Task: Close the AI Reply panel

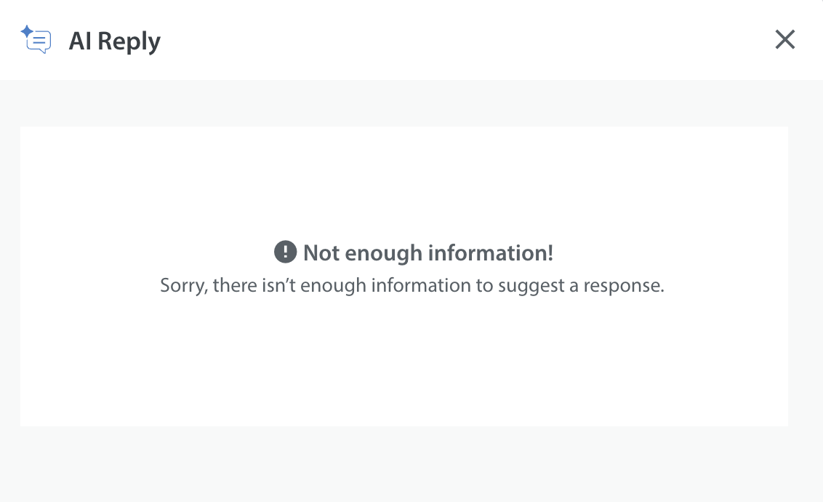Action: tap(785, 40)
